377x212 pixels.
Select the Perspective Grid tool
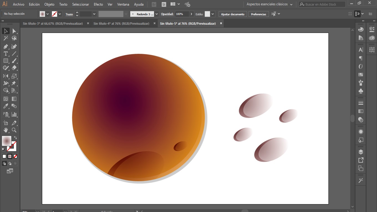coord(14,91)
